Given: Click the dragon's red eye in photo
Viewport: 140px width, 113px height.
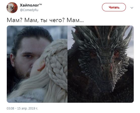Looking at the screenshot, I should (x=116, y=53).
